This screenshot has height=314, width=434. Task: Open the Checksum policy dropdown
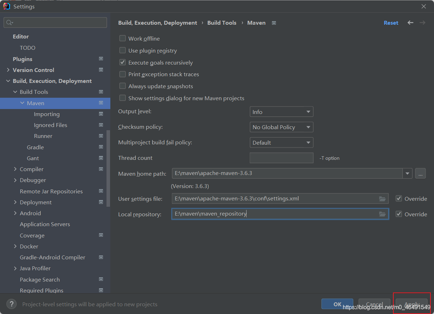[x=281, y=127]
